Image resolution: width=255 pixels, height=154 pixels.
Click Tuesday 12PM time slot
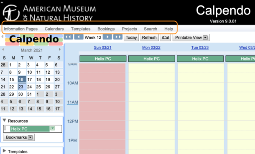(201, 125)
